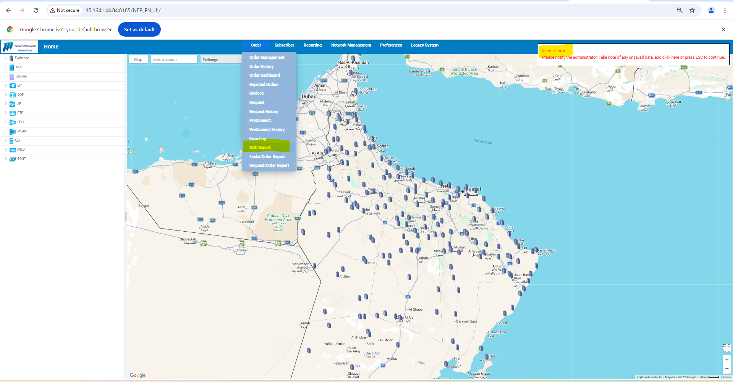Click the Fixed Network Inventory logo

(20, 47)
